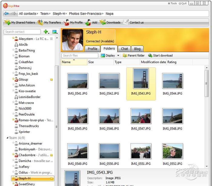The width and height of the screenshot is (212, 186).
Task: Click the Add contact toolbar button
Action: coord(91,22)
